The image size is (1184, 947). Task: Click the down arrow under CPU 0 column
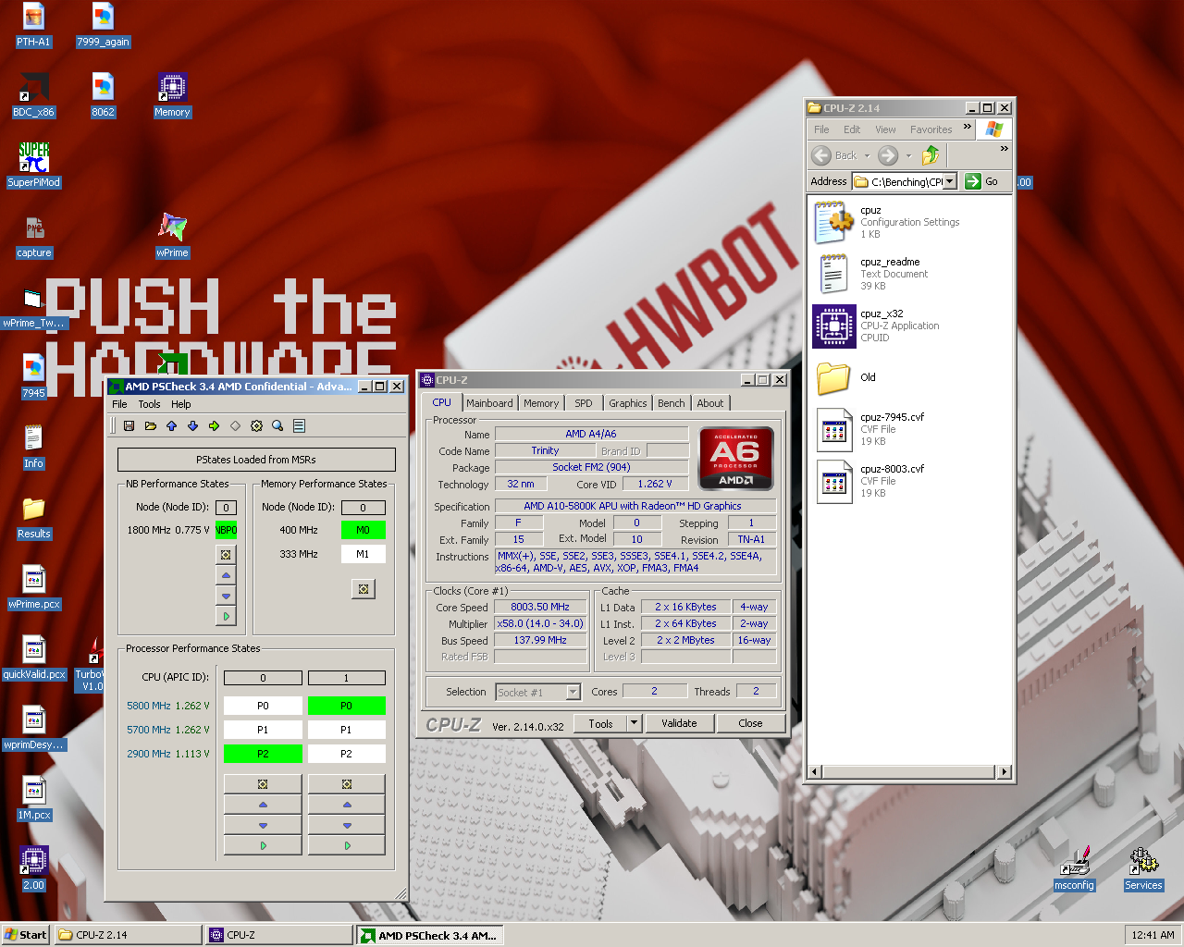click(263, 825)
